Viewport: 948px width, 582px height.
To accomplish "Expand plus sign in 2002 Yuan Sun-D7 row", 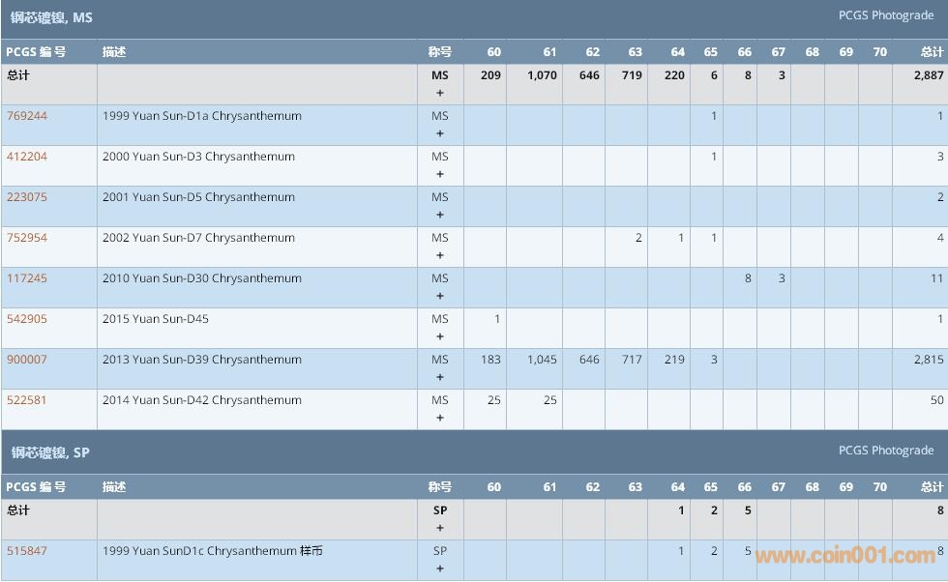I will tap(440, 256).
